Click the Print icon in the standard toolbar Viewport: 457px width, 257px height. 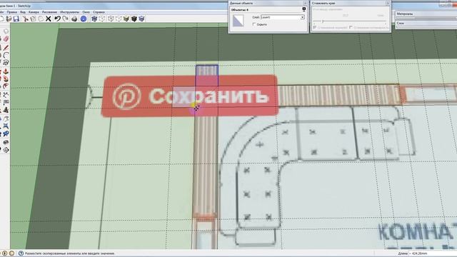[74, 19]
